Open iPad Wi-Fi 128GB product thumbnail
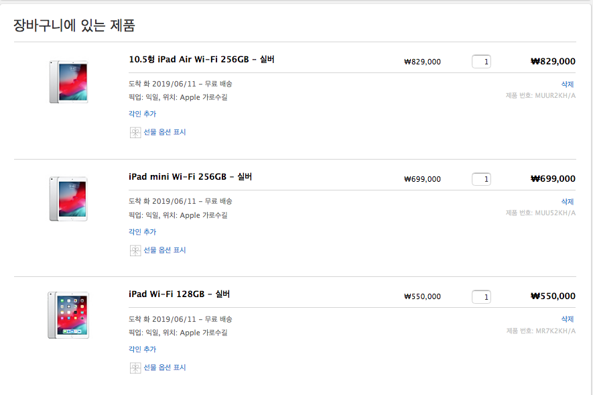593x395 pixels. pyautogui.click(x=68, y=315)
